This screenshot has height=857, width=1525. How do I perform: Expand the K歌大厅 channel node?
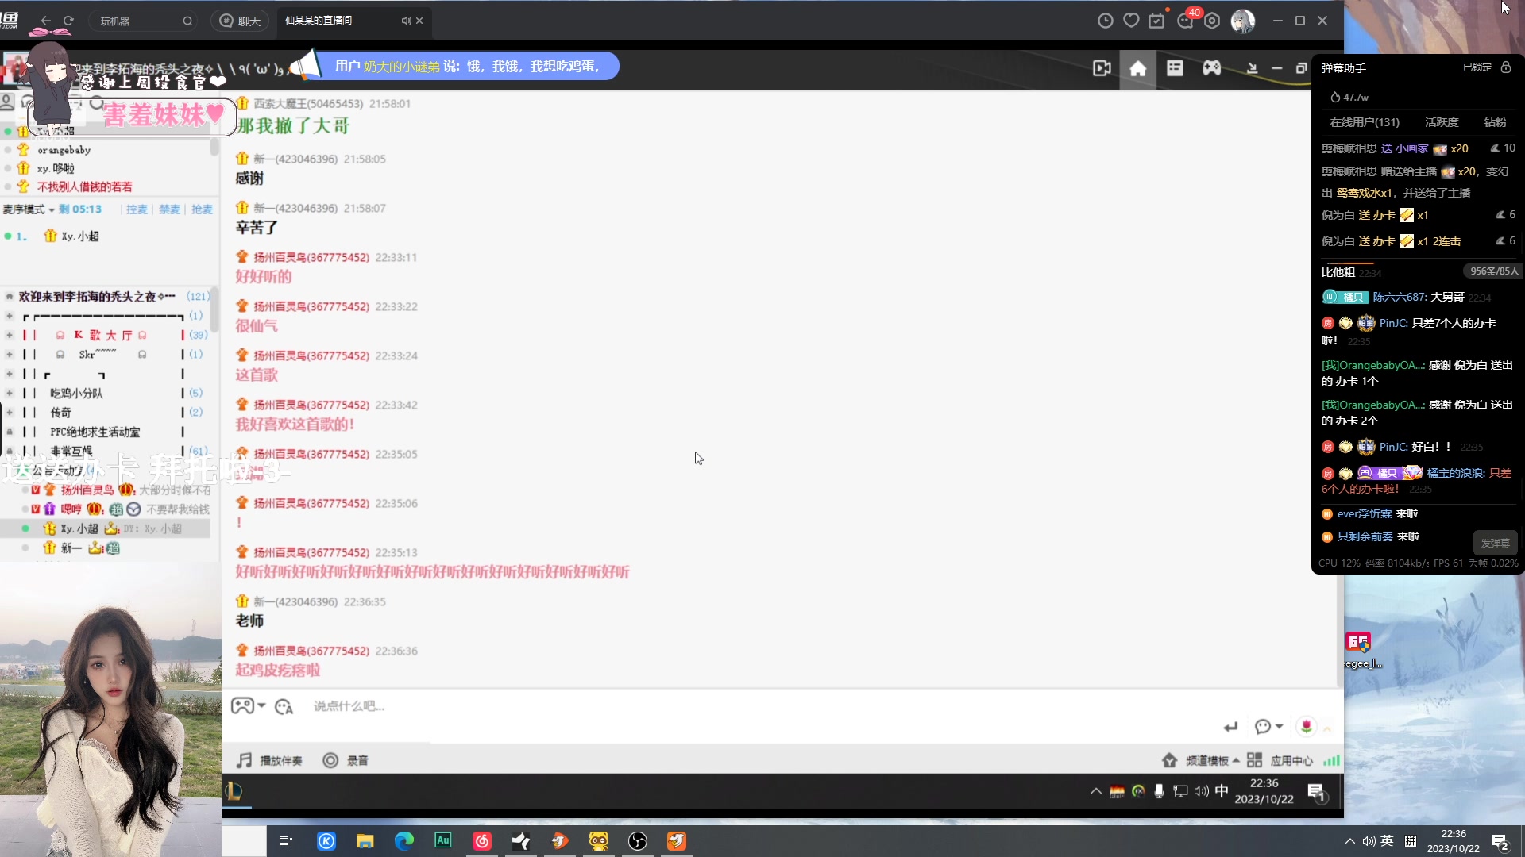pyautogui.click(x=10, y=335)
